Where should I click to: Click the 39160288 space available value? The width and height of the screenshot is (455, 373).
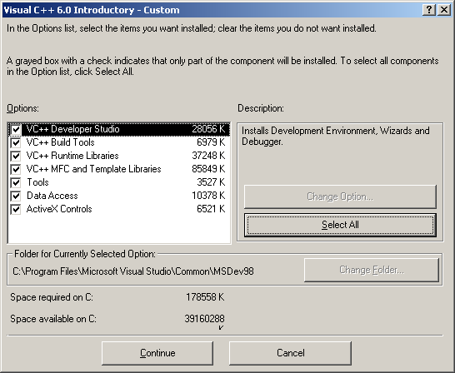204,319
